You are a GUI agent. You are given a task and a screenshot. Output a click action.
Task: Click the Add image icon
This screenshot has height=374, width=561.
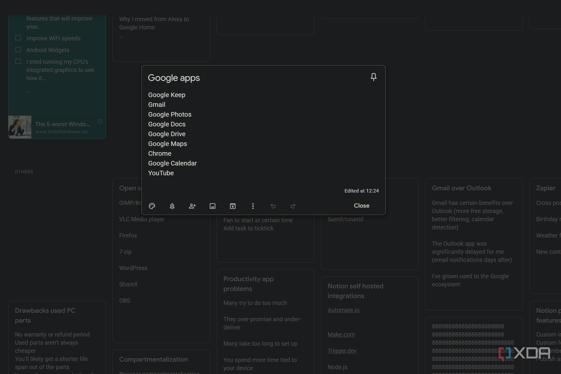pos(212,206)
